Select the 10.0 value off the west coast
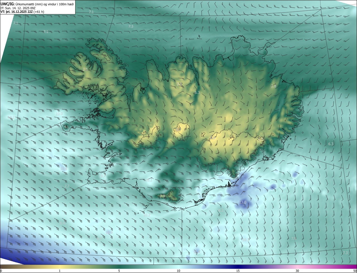The width and height of the screenshot is (357, 273). pyautogui.click(x=59, y=114)
